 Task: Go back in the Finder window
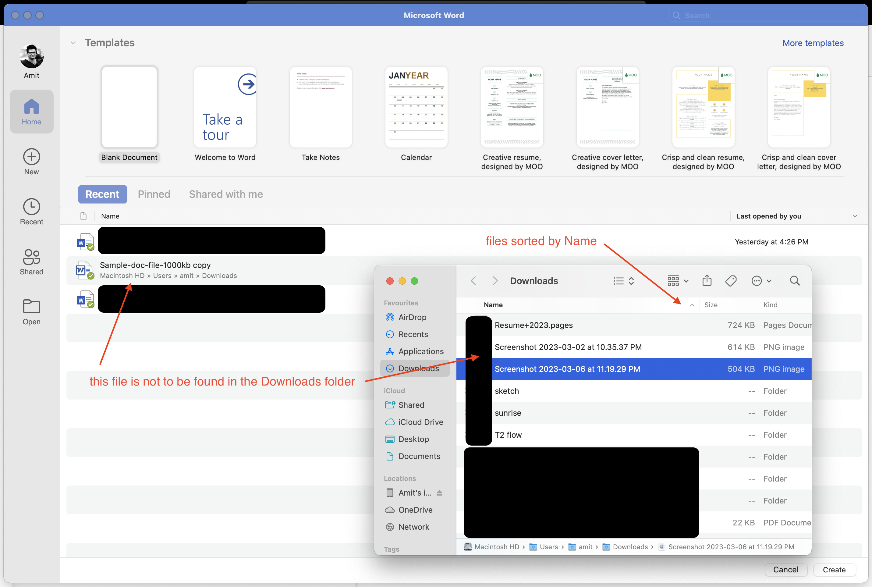click(473, 281)
